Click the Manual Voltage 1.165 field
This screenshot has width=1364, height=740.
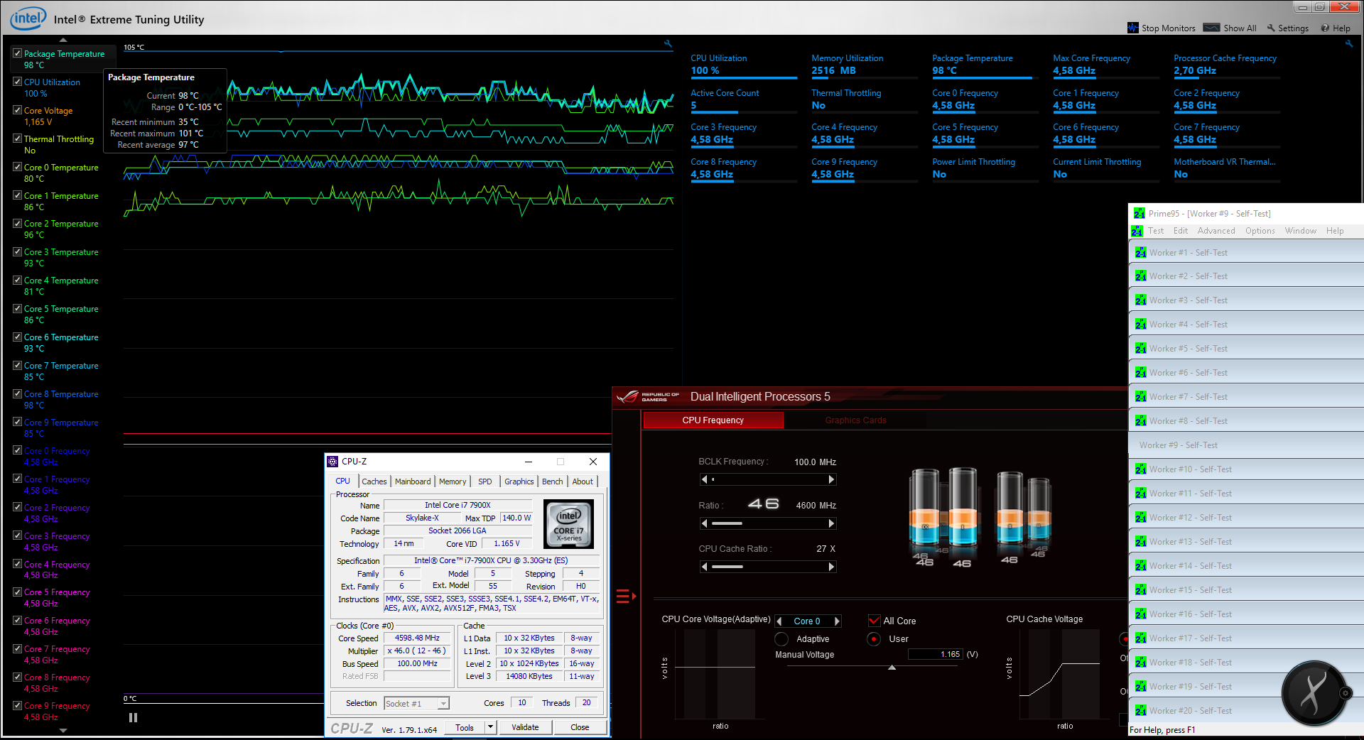pyautogui.click(x=935, y=655)
